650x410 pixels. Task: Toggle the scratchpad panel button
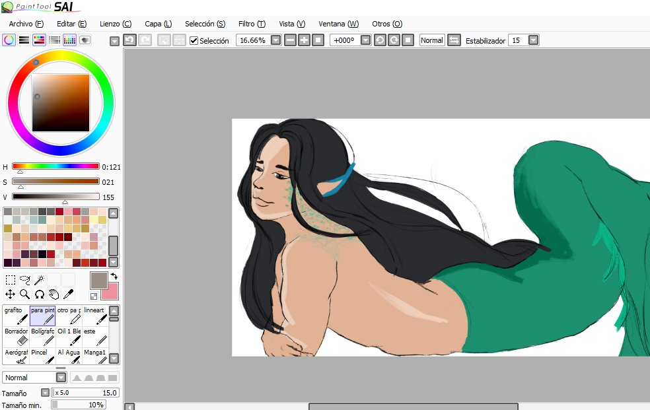click(85, 40)
